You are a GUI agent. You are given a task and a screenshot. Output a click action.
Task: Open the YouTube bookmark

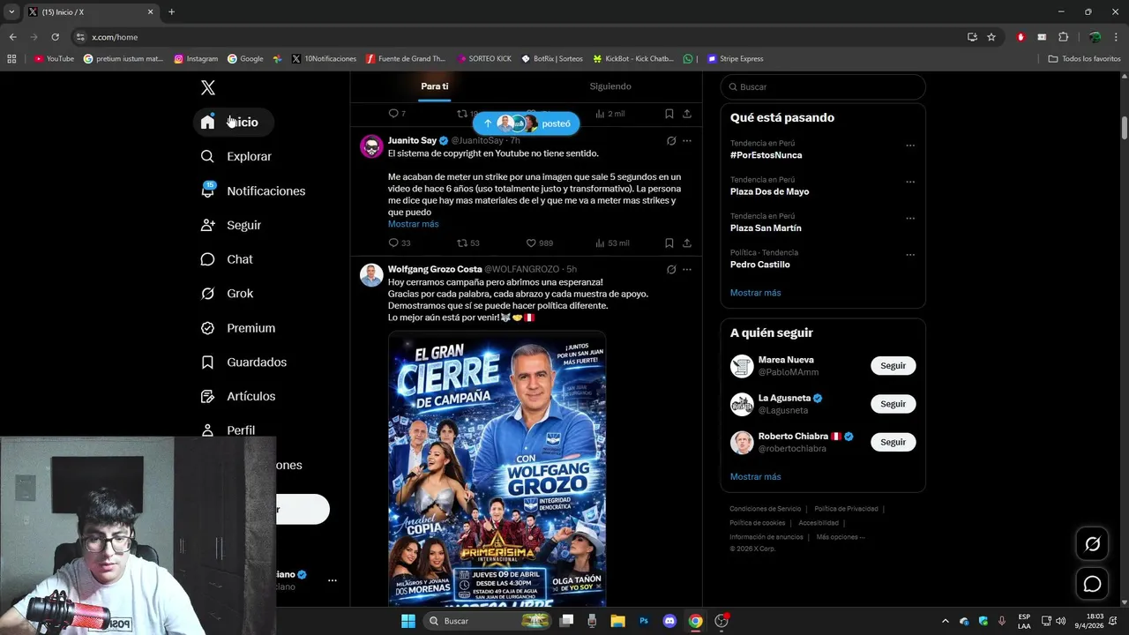click(54, 59)
